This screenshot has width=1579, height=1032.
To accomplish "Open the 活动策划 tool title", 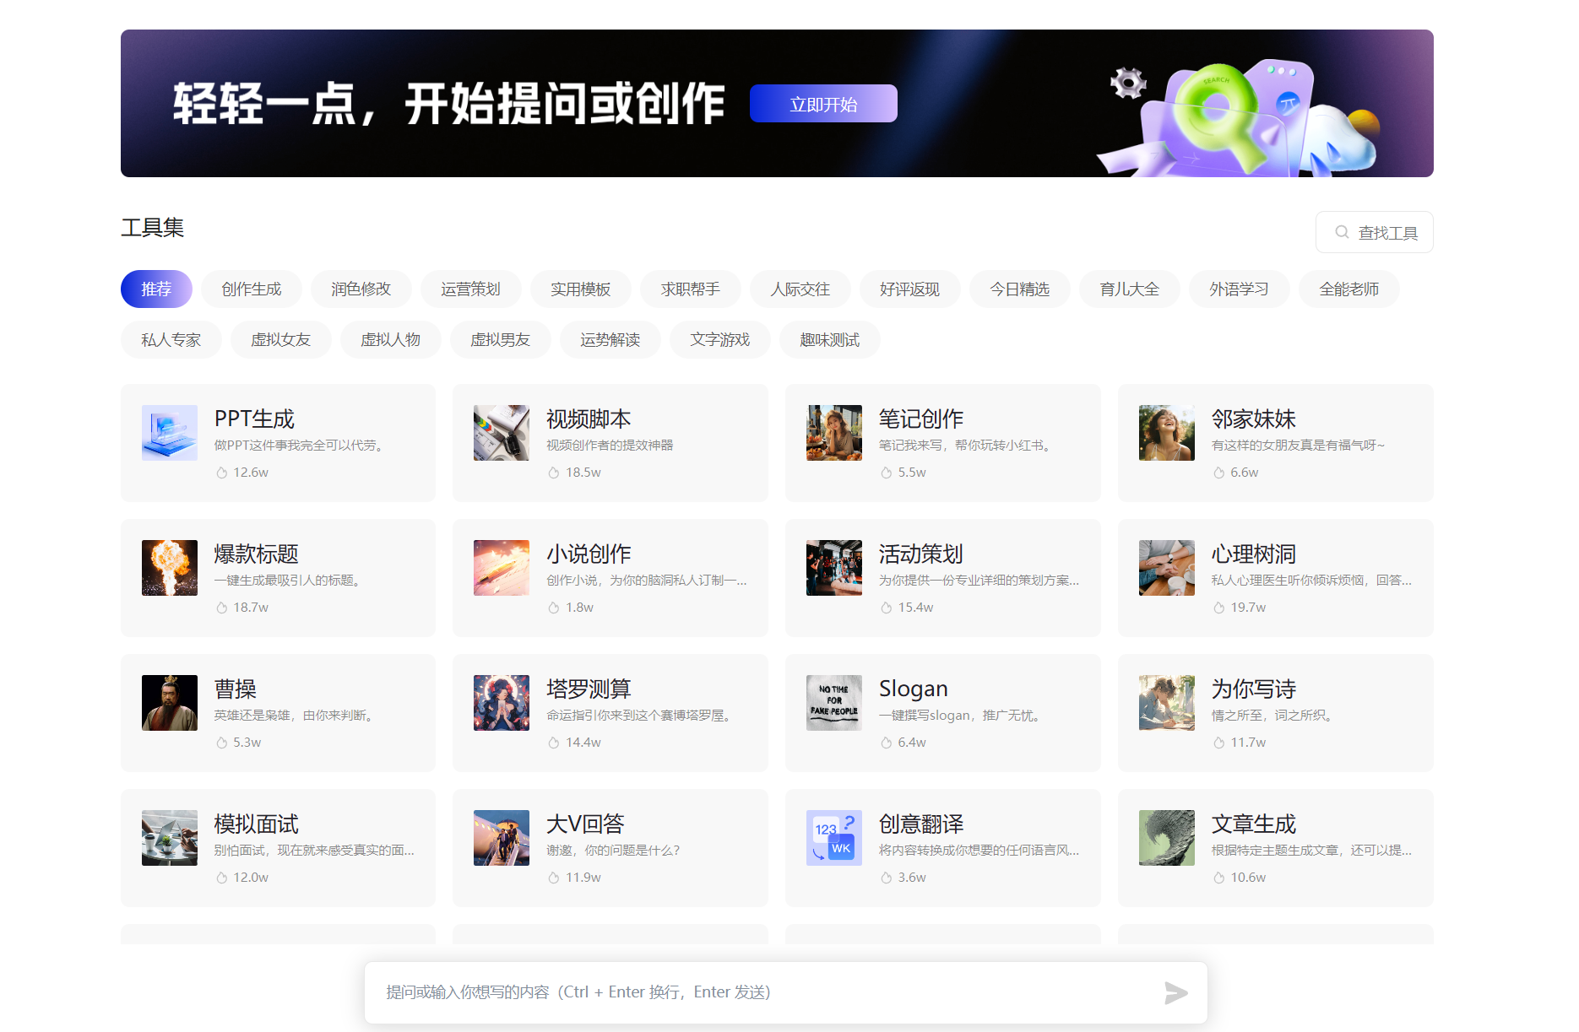I will click(x=921, y=554).
